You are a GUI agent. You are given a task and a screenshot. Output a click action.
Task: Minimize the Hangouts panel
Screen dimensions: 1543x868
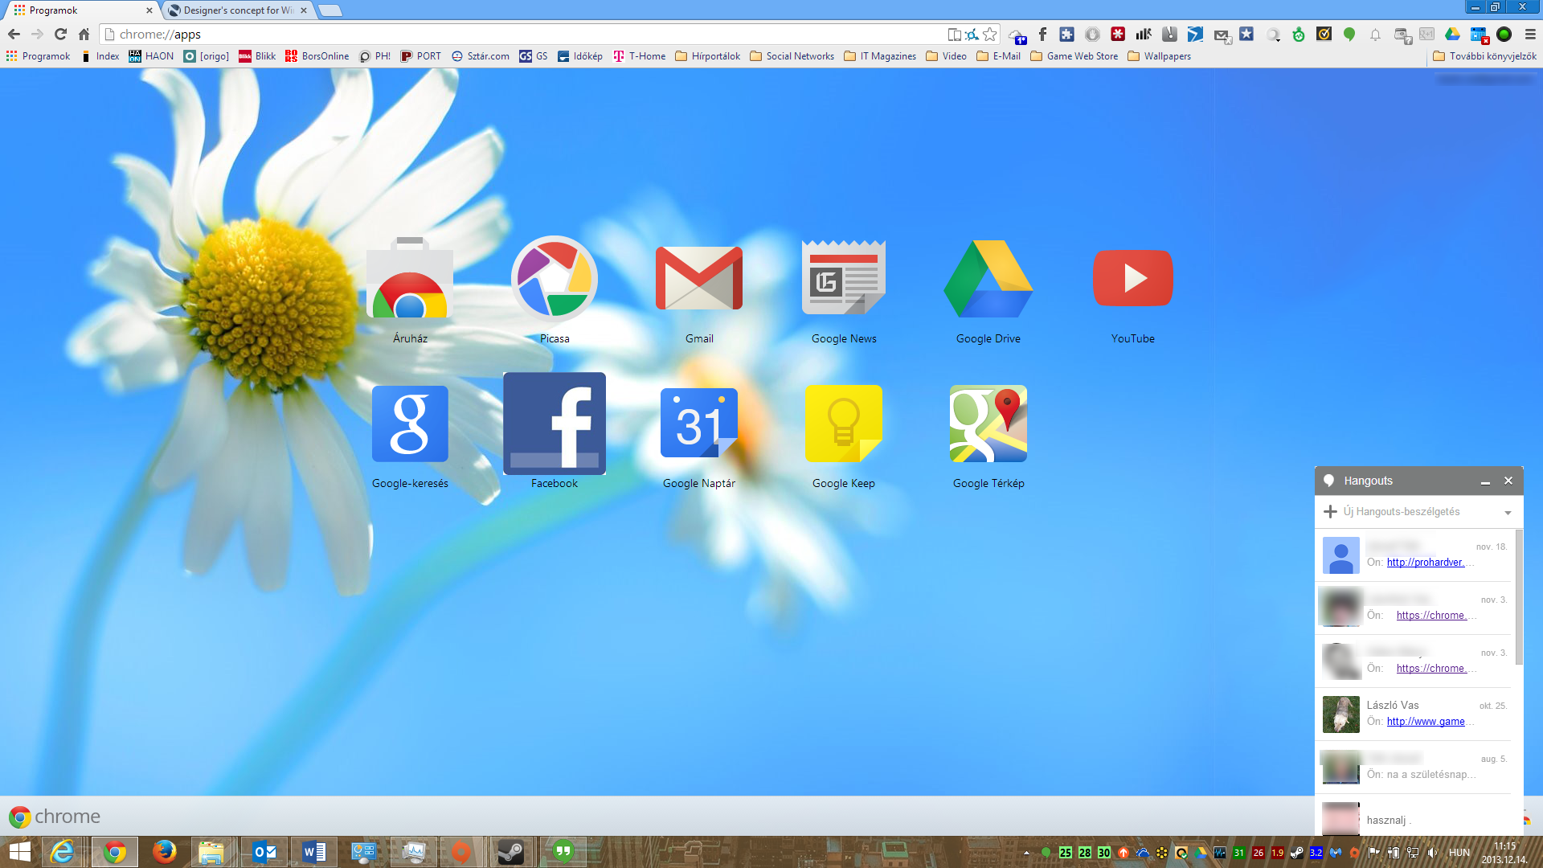[1485, 481]
